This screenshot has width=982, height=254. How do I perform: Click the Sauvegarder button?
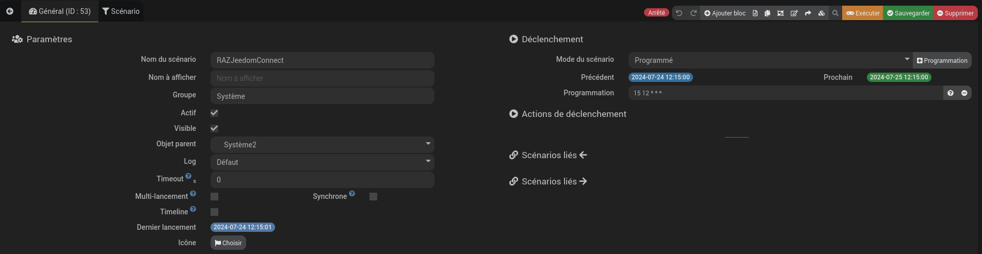(908, 13)
